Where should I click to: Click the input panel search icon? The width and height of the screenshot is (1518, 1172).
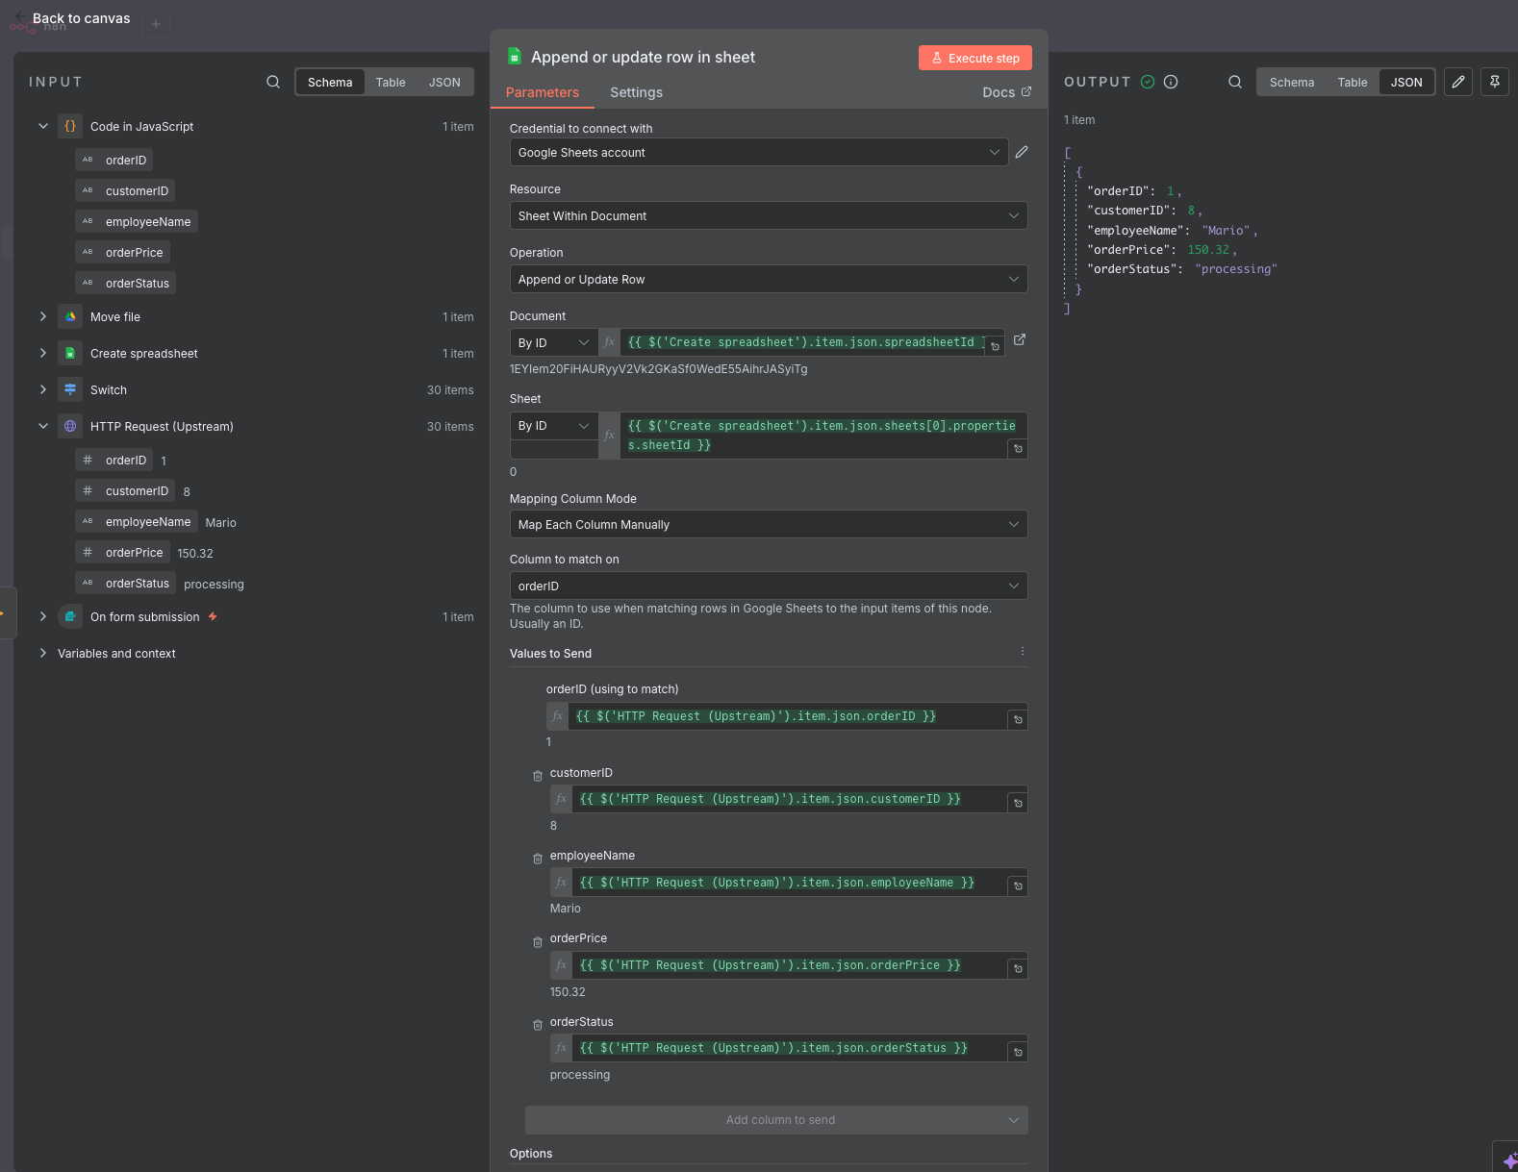273,82
